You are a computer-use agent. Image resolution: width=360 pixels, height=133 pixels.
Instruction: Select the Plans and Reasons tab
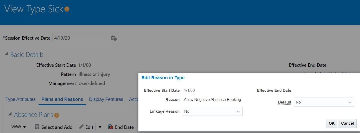pyautogui.click(x=62, y=99)
